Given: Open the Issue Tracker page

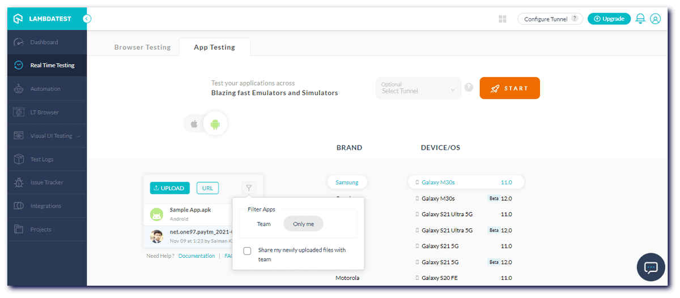Looking at the screenshot, I should 47,183.
